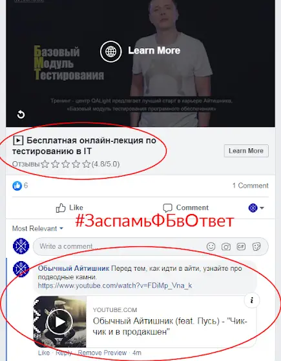Click the Comment speech bubble button
The image size is (281, 361).
click(x=186, y=208)
